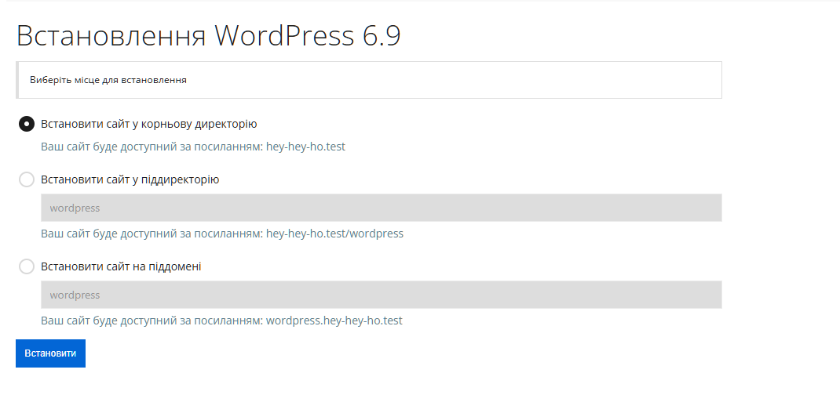Click the subdomain name input field
Screen dimensions: 840x413
[382, 295]
